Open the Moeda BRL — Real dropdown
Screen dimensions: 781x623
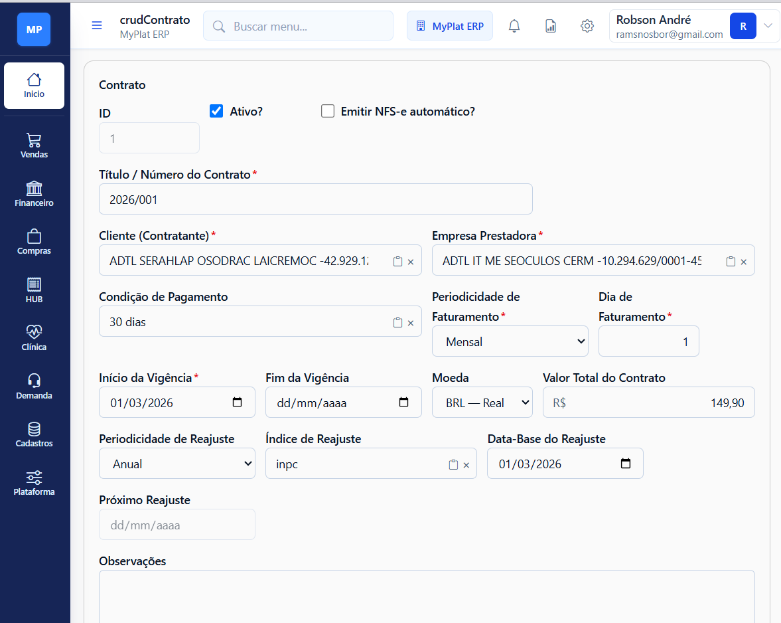tap(482, 402)
